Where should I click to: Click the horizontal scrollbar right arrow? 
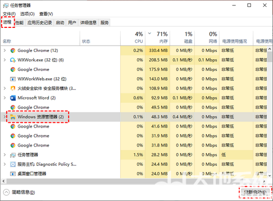264,181
